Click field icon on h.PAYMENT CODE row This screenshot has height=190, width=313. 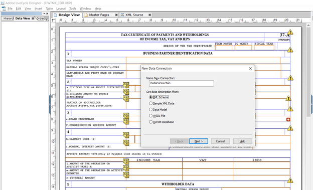pyautogui.click(x=126, y=135)
